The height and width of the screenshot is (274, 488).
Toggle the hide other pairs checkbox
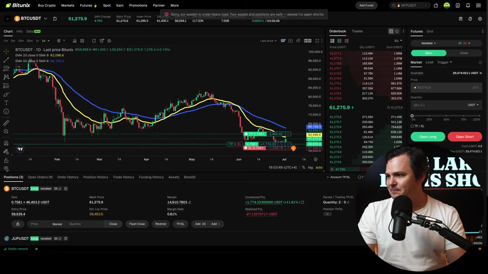click(360, 177)
